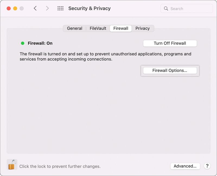Minimize window with the yellow button
The width and height of the screenshot is (217, 176).
[15, 8]
